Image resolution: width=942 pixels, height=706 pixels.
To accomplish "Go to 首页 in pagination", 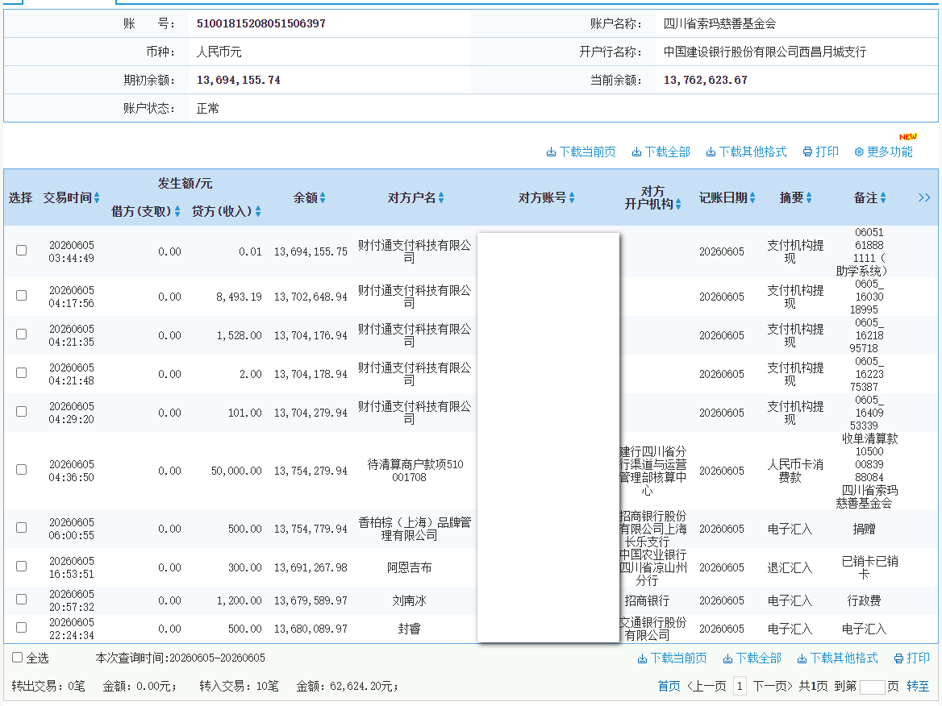I will pos(669,686).
